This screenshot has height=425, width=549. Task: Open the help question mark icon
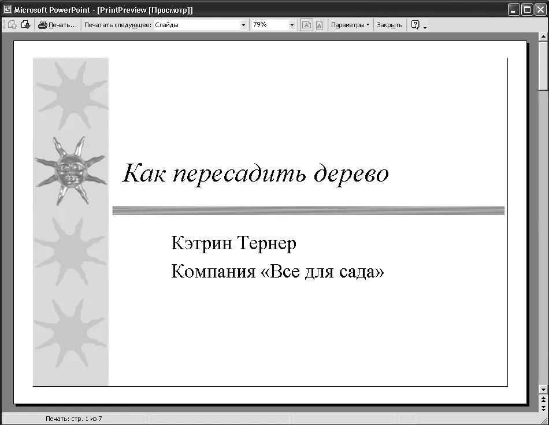click(416, 25)
